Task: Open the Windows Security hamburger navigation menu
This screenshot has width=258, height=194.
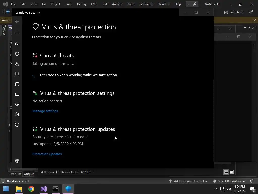Action: pyautogui.click(x=17, y=32)
